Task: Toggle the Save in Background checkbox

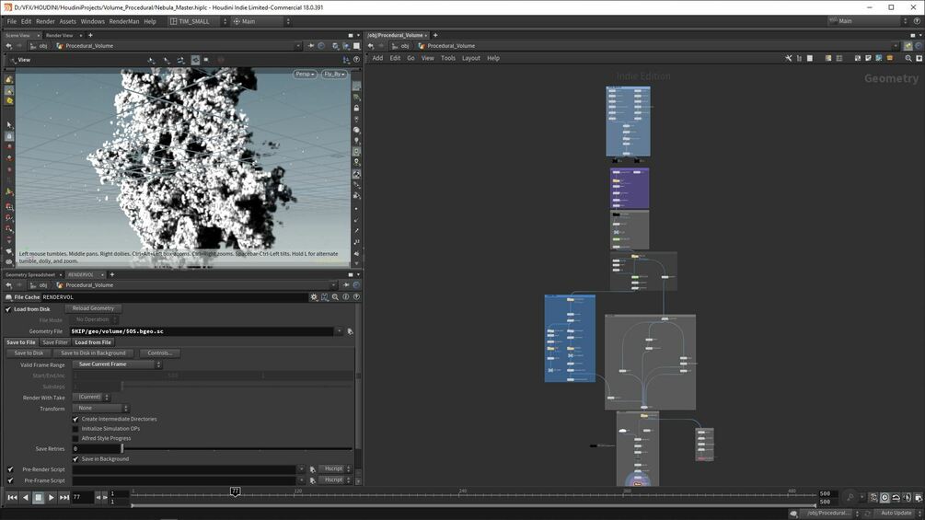Action: (x=75, y=458)
